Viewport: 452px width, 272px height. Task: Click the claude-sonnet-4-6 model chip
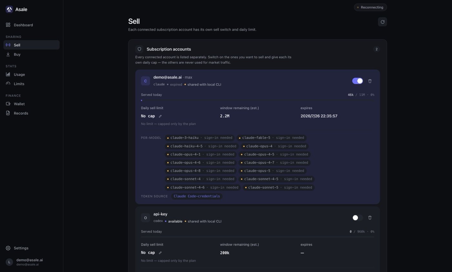click(203, 187)
